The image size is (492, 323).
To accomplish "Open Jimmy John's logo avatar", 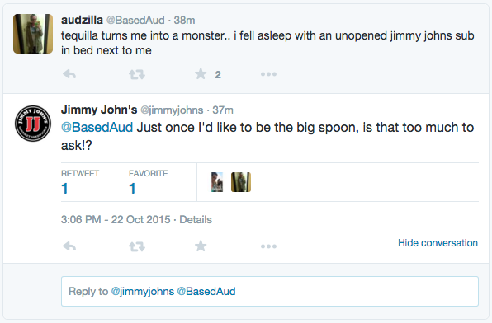I will [x=33, y=124].
